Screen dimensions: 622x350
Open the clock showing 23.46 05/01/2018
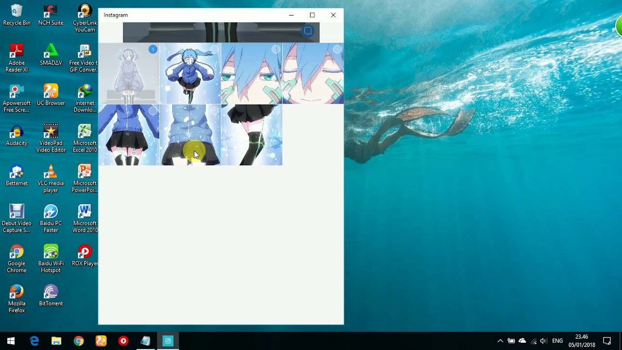click(582, 341)
